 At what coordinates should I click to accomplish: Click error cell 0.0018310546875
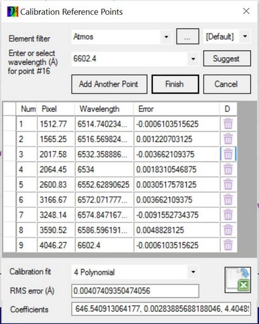(176, 169)
